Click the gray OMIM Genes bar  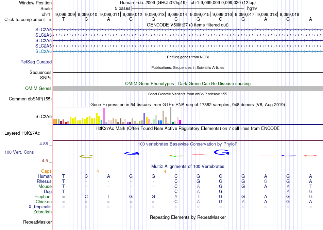click(188, 89)
